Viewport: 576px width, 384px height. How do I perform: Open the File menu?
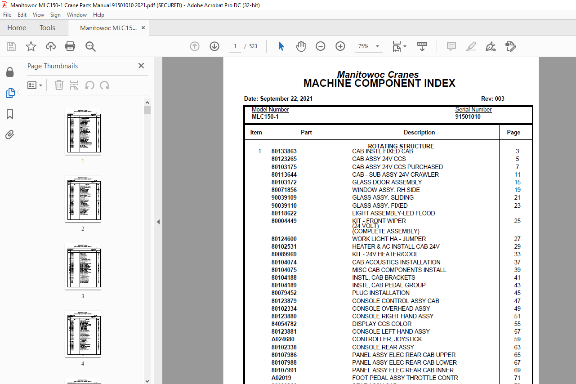click(x=7, y=15)
